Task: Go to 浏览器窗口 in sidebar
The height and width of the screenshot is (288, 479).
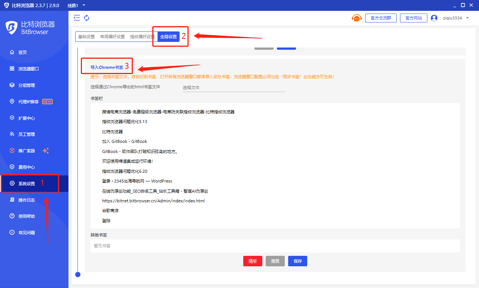Action: point(28,69)
